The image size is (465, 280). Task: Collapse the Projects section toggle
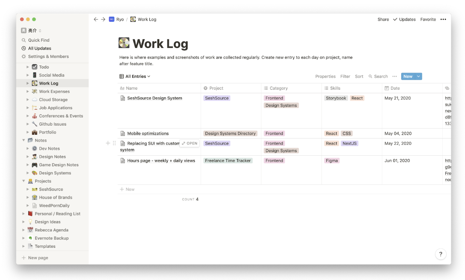pos(23,181)
